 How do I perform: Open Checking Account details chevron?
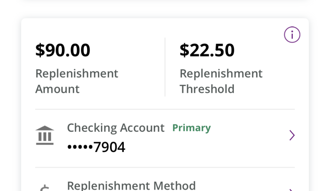[292, 135]
